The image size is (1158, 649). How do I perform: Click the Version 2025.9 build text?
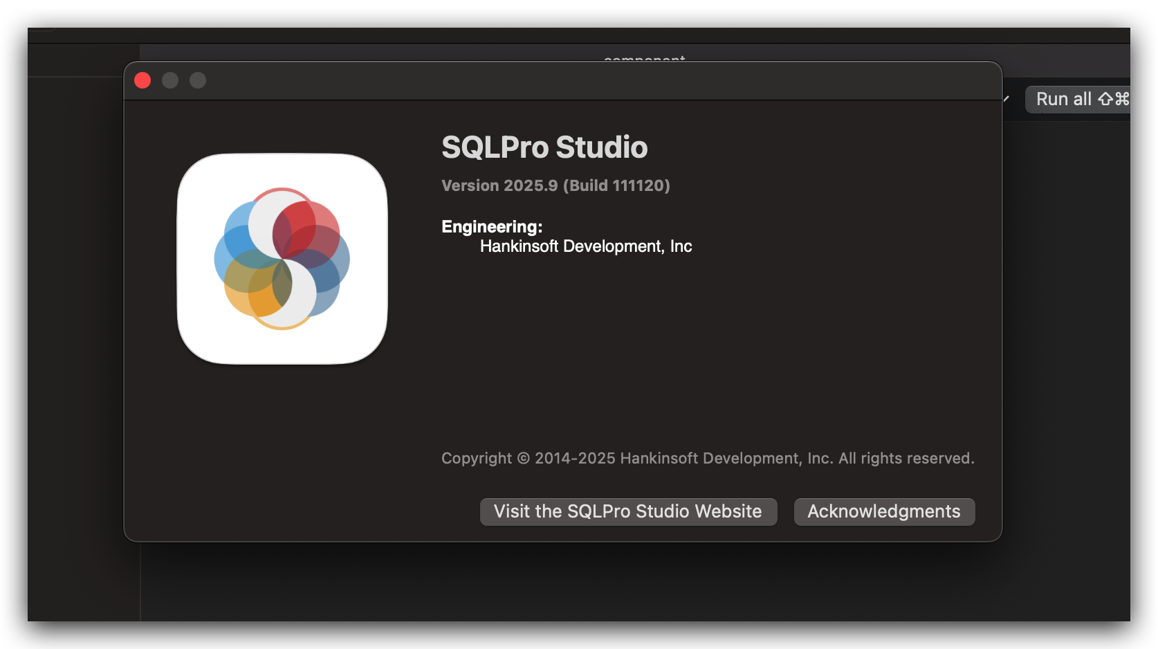(555, 185)
